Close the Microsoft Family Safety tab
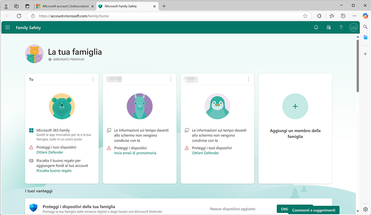Viewport: 371px width, 215px height. point(154,6)
